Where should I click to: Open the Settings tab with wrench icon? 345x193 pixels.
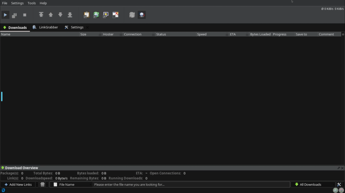coord(74,27)
